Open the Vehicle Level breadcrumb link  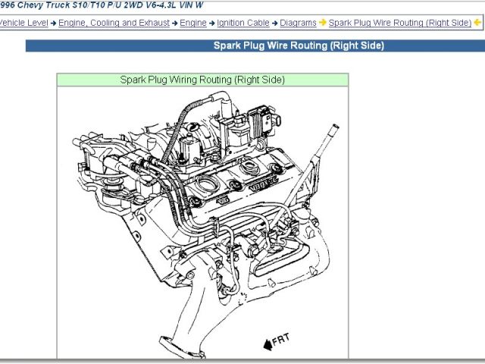click(x=23, y=23)
